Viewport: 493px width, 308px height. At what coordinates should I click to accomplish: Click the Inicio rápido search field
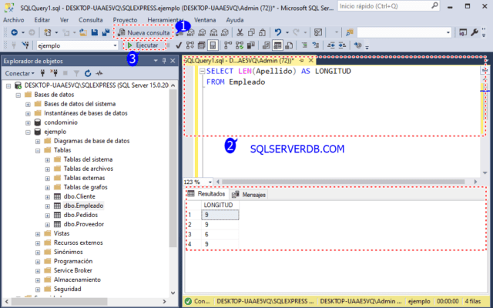(x=388, y=6)
